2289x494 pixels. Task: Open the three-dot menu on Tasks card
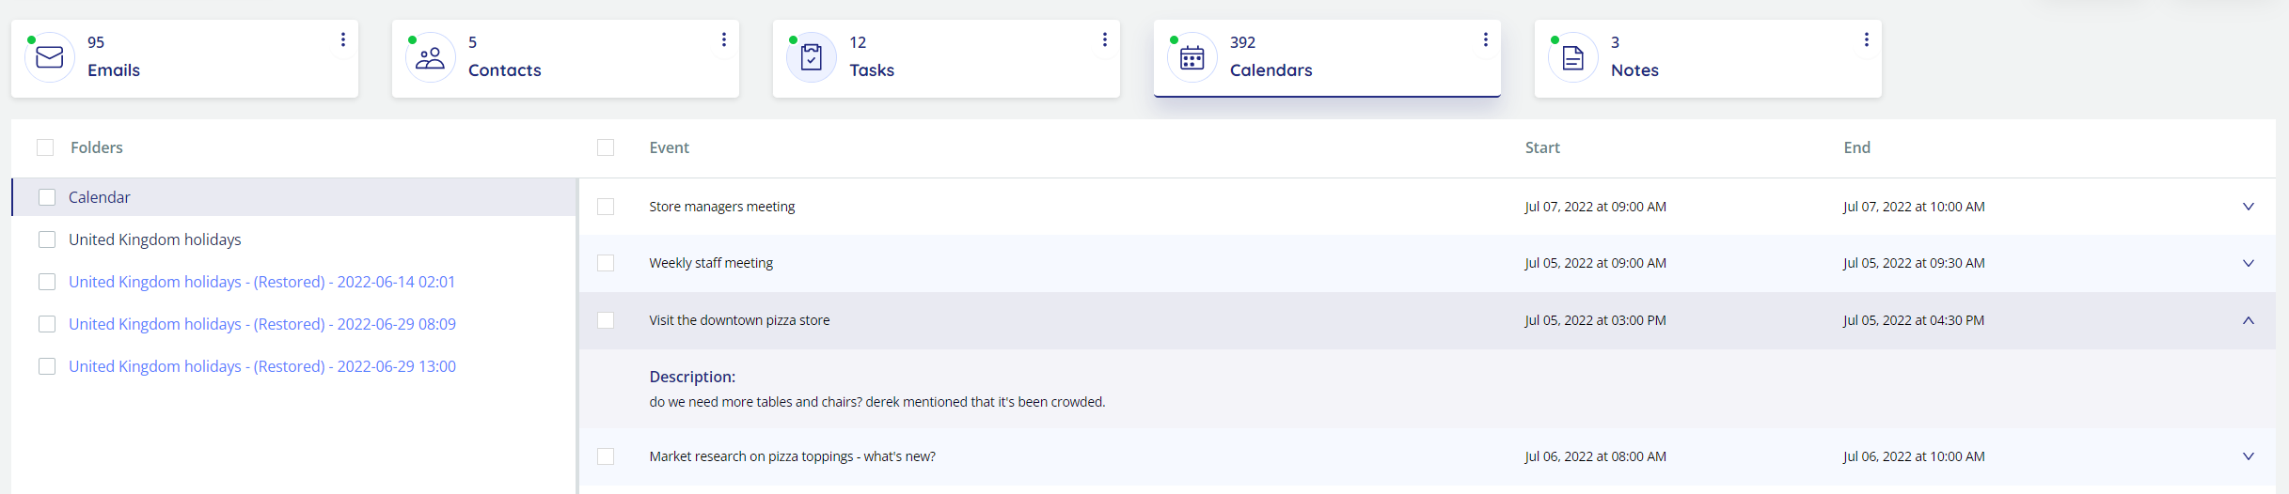(1105, 39)
